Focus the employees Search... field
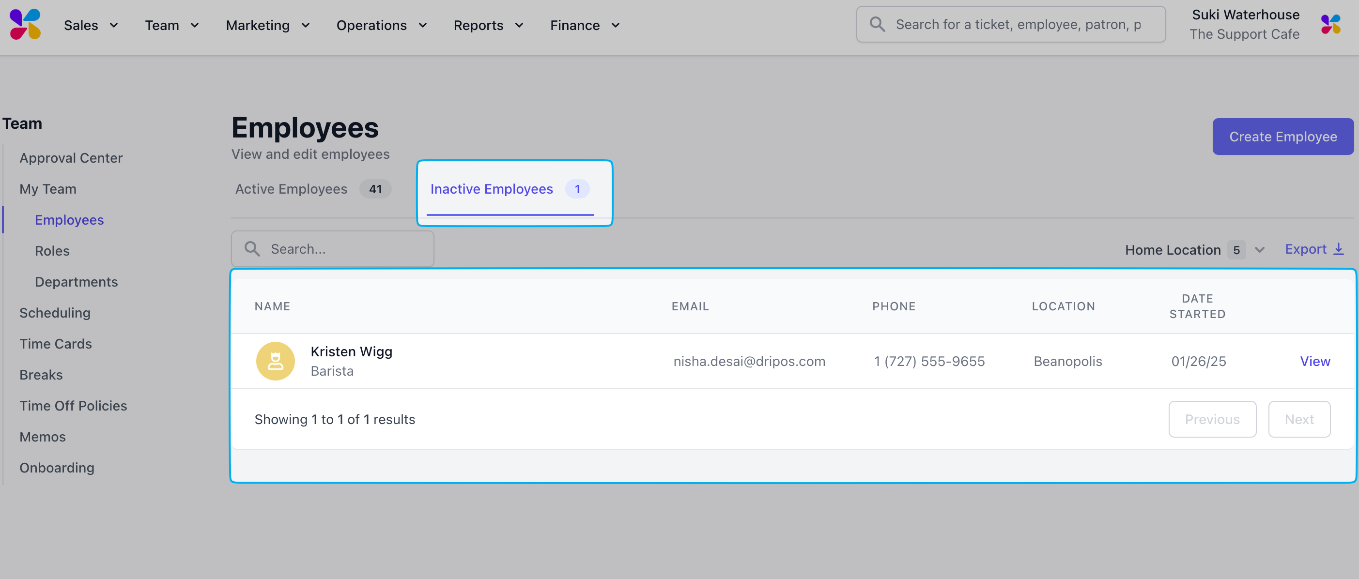This screenshot has height=579, width=1359. click(333, 249)
